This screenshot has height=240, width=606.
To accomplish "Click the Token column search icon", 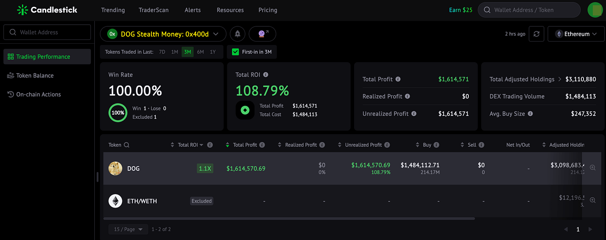I will [126, 145].
